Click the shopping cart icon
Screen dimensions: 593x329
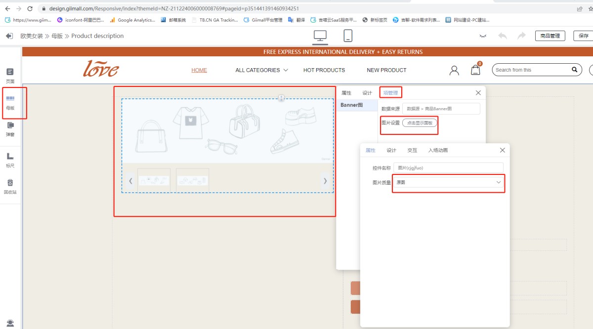pos(475,70)
